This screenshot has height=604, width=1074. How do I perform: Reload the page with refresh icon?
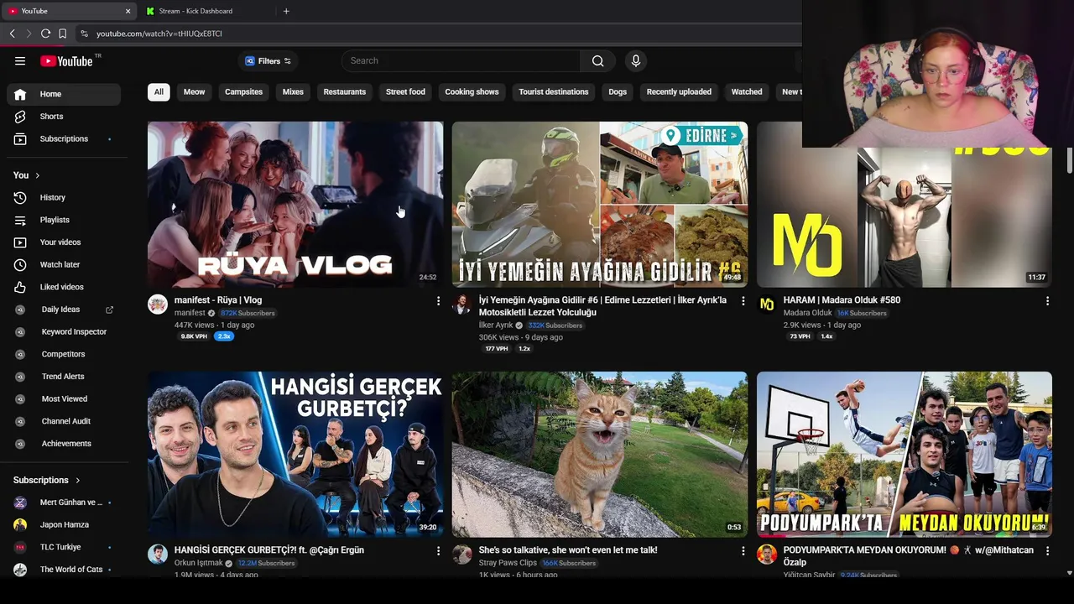click(x=45, y=34)
